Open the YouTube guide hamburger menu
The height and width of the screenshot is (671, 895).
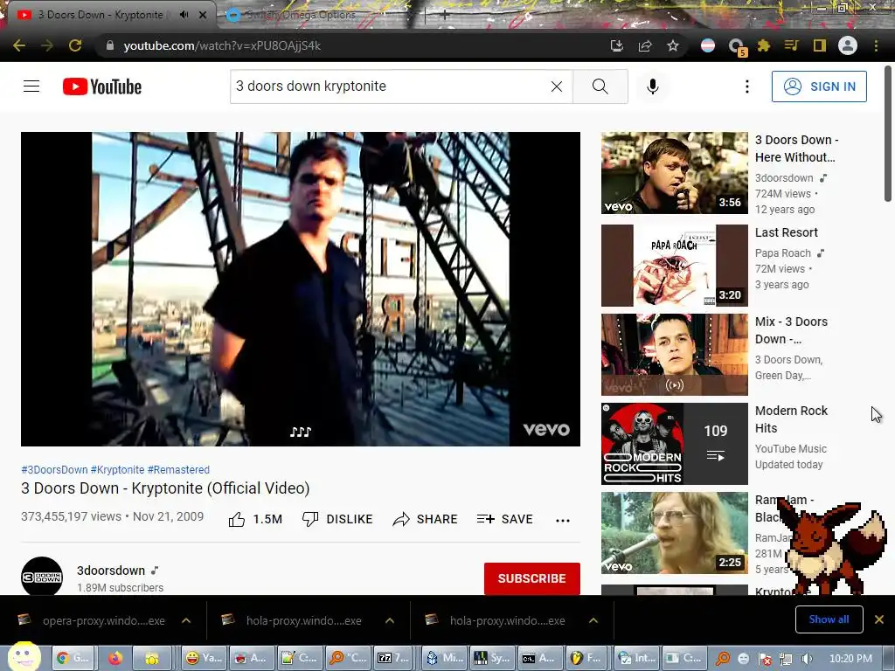pos(31,86)
